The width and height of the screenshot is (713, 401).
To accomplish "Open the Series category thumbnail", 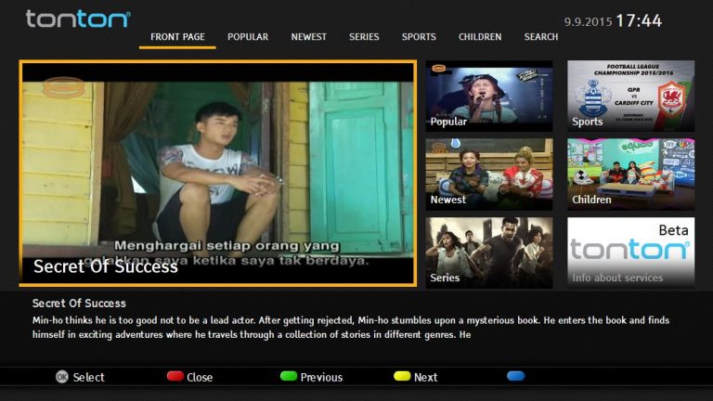I will point(489,252).
